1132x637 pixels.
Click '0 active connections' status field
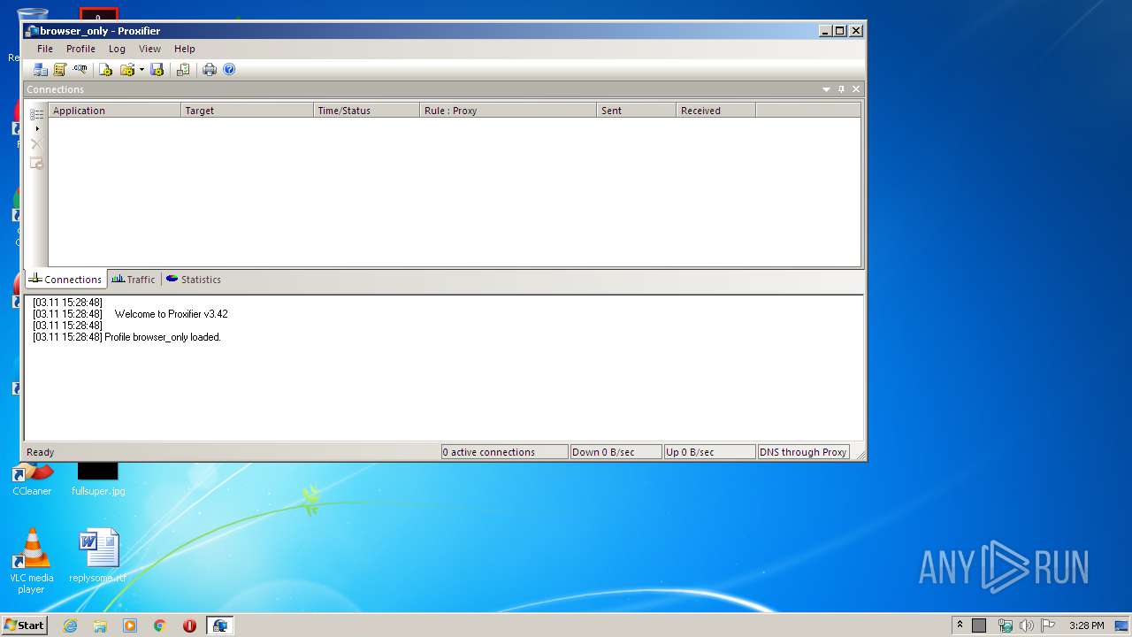tap(504, 452)
